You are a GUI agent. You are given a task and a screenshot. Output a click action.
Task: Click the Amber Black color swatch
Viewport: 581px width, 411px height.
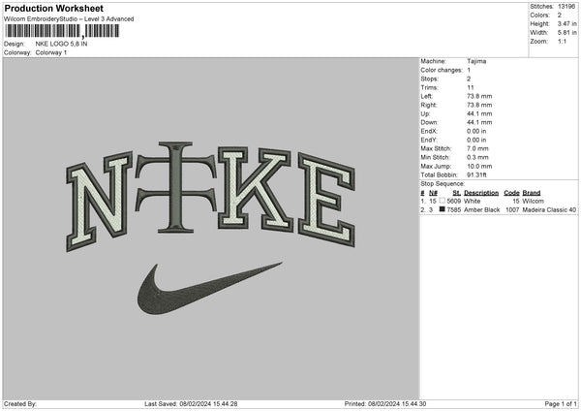pyautogui.click(x=442, y=209)
